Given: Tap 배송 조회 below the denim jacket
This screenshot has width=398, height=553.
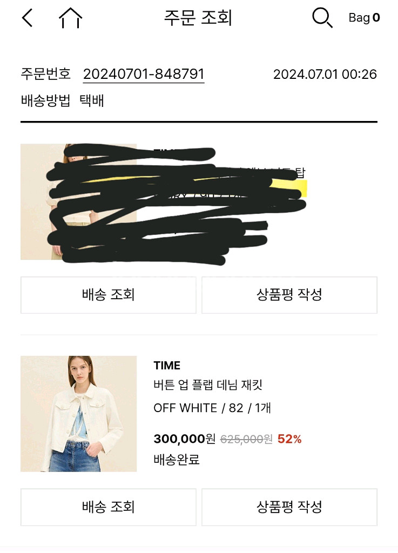Looking at the screenshot, I should coord(108,507).
